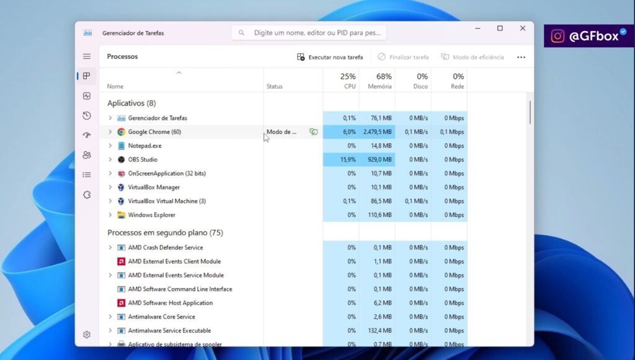Click OBS Studio CPU value 15,9%
The image size is (635, 360).
click(x=348, y=159)
